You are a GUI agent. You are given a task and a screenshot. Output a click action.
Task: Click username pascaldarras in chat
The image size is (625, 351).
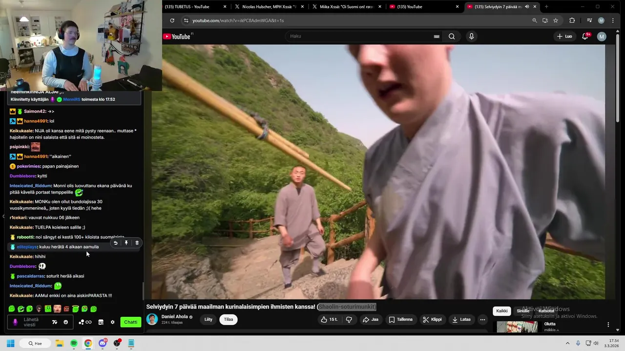click(30, 276)
